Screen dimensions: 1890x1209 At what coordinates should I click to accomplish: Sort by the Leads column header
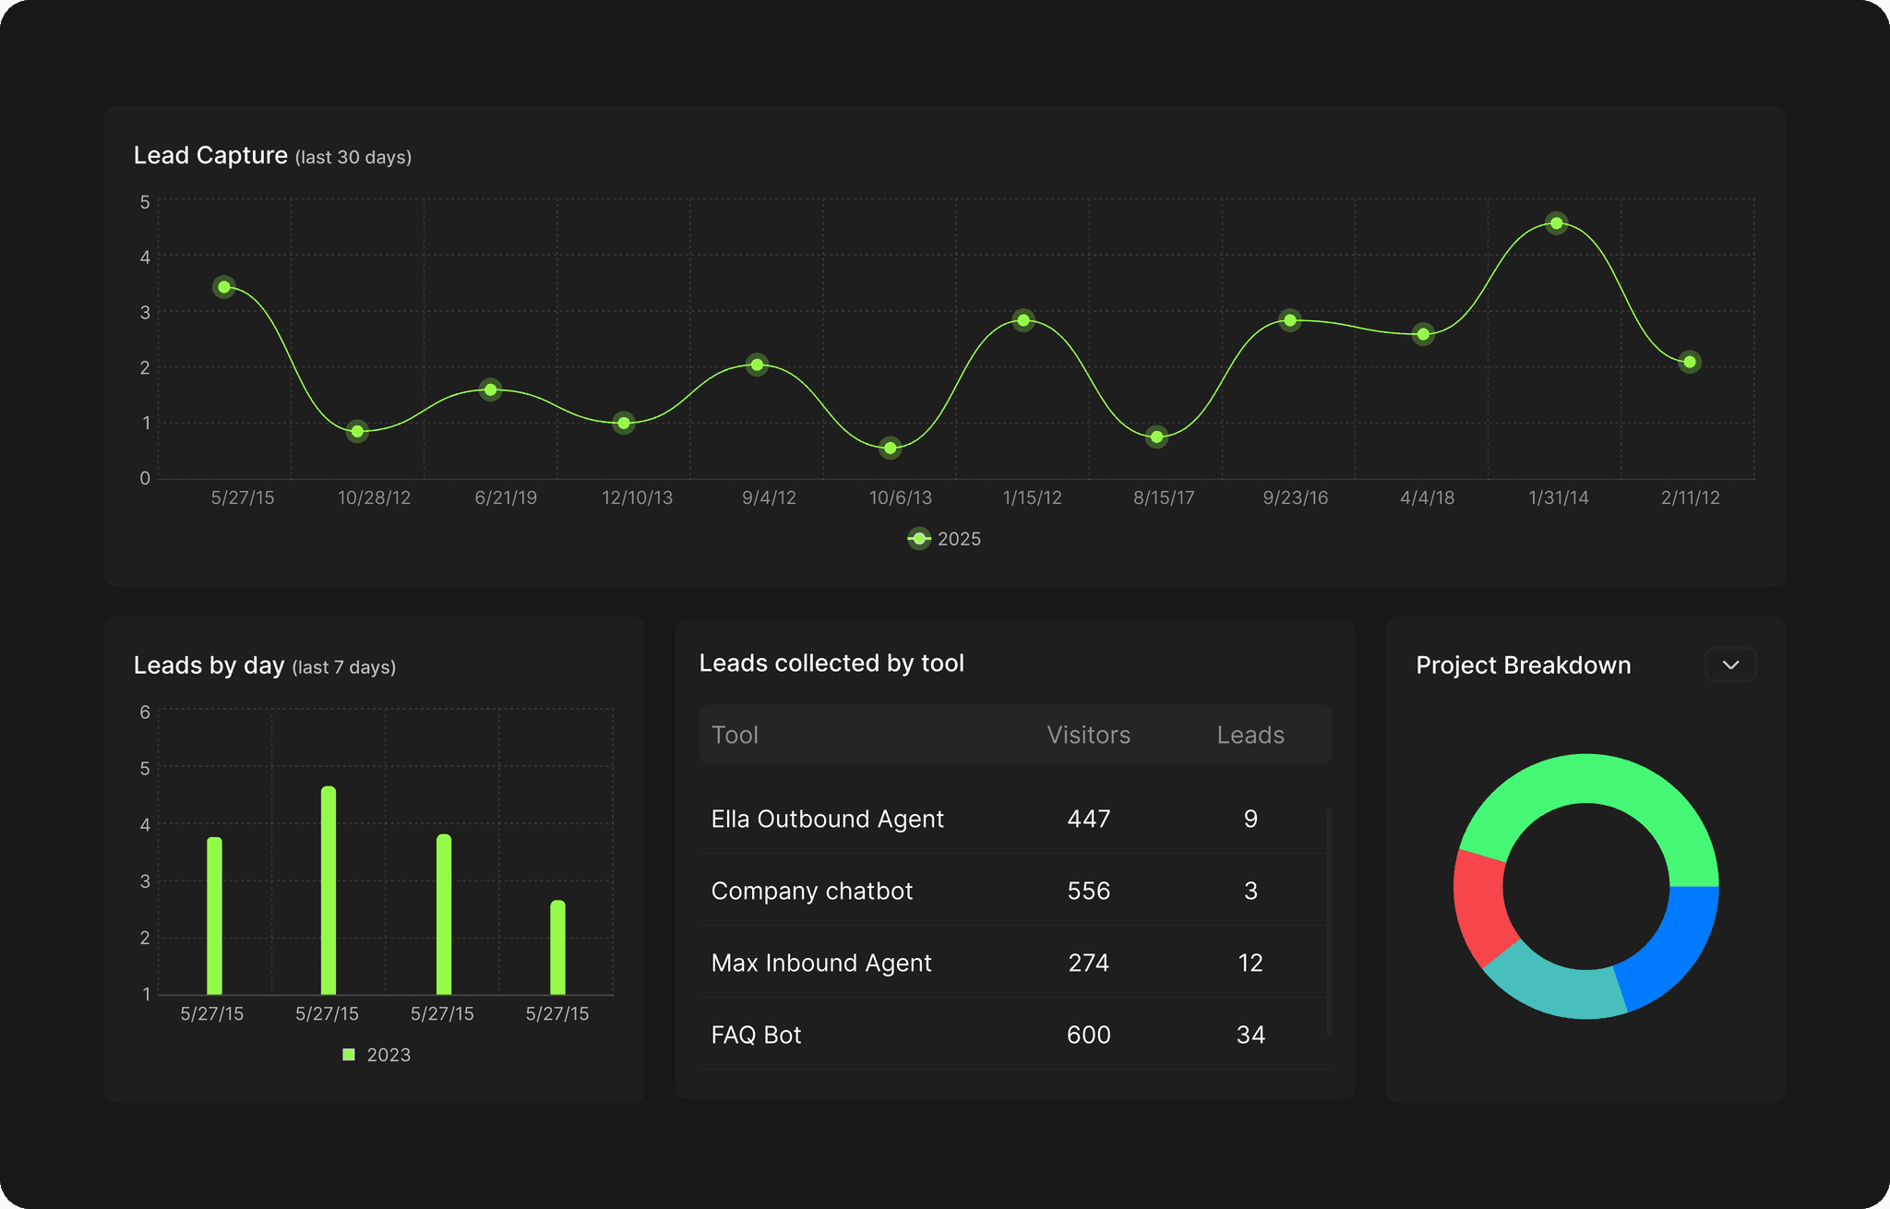[1250, 735]
